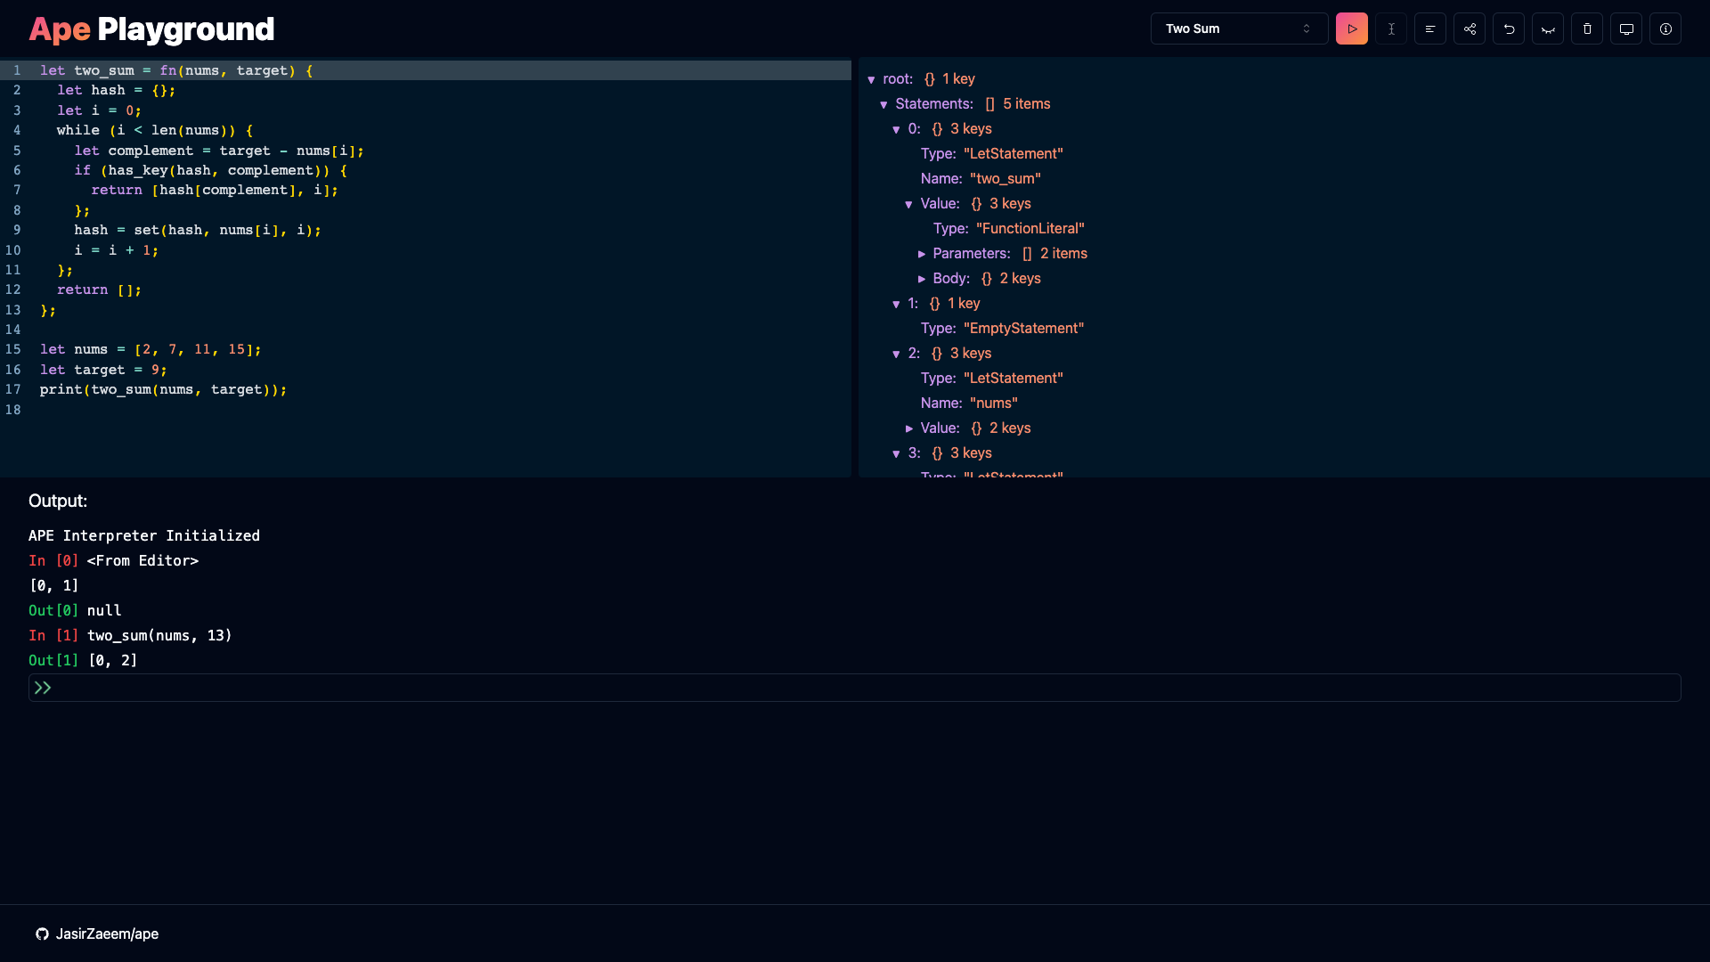Open the info panel with the info icon
This screenshot has width=1710, height=962.
[1665, 29]
